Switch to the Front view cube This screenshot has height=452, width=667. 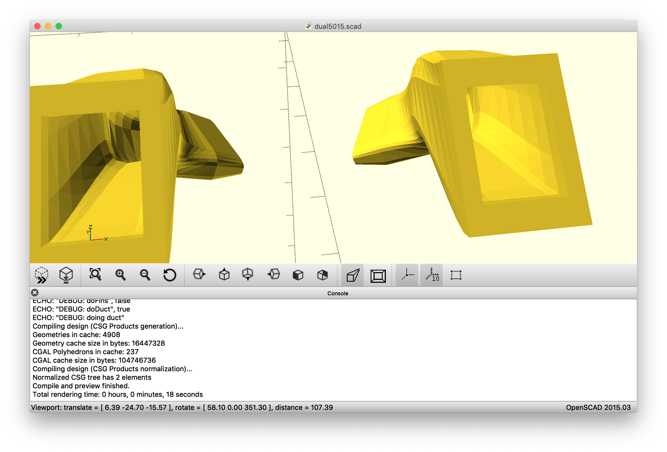point(298,275)
